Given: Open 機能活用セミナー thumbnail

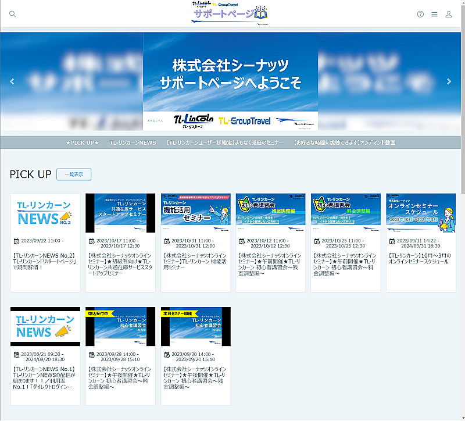Looking at the screenshot, I should point(196,213).
